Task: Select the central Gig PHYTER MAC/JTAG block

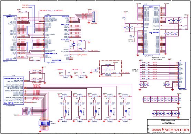Action: tap(57, 38)
